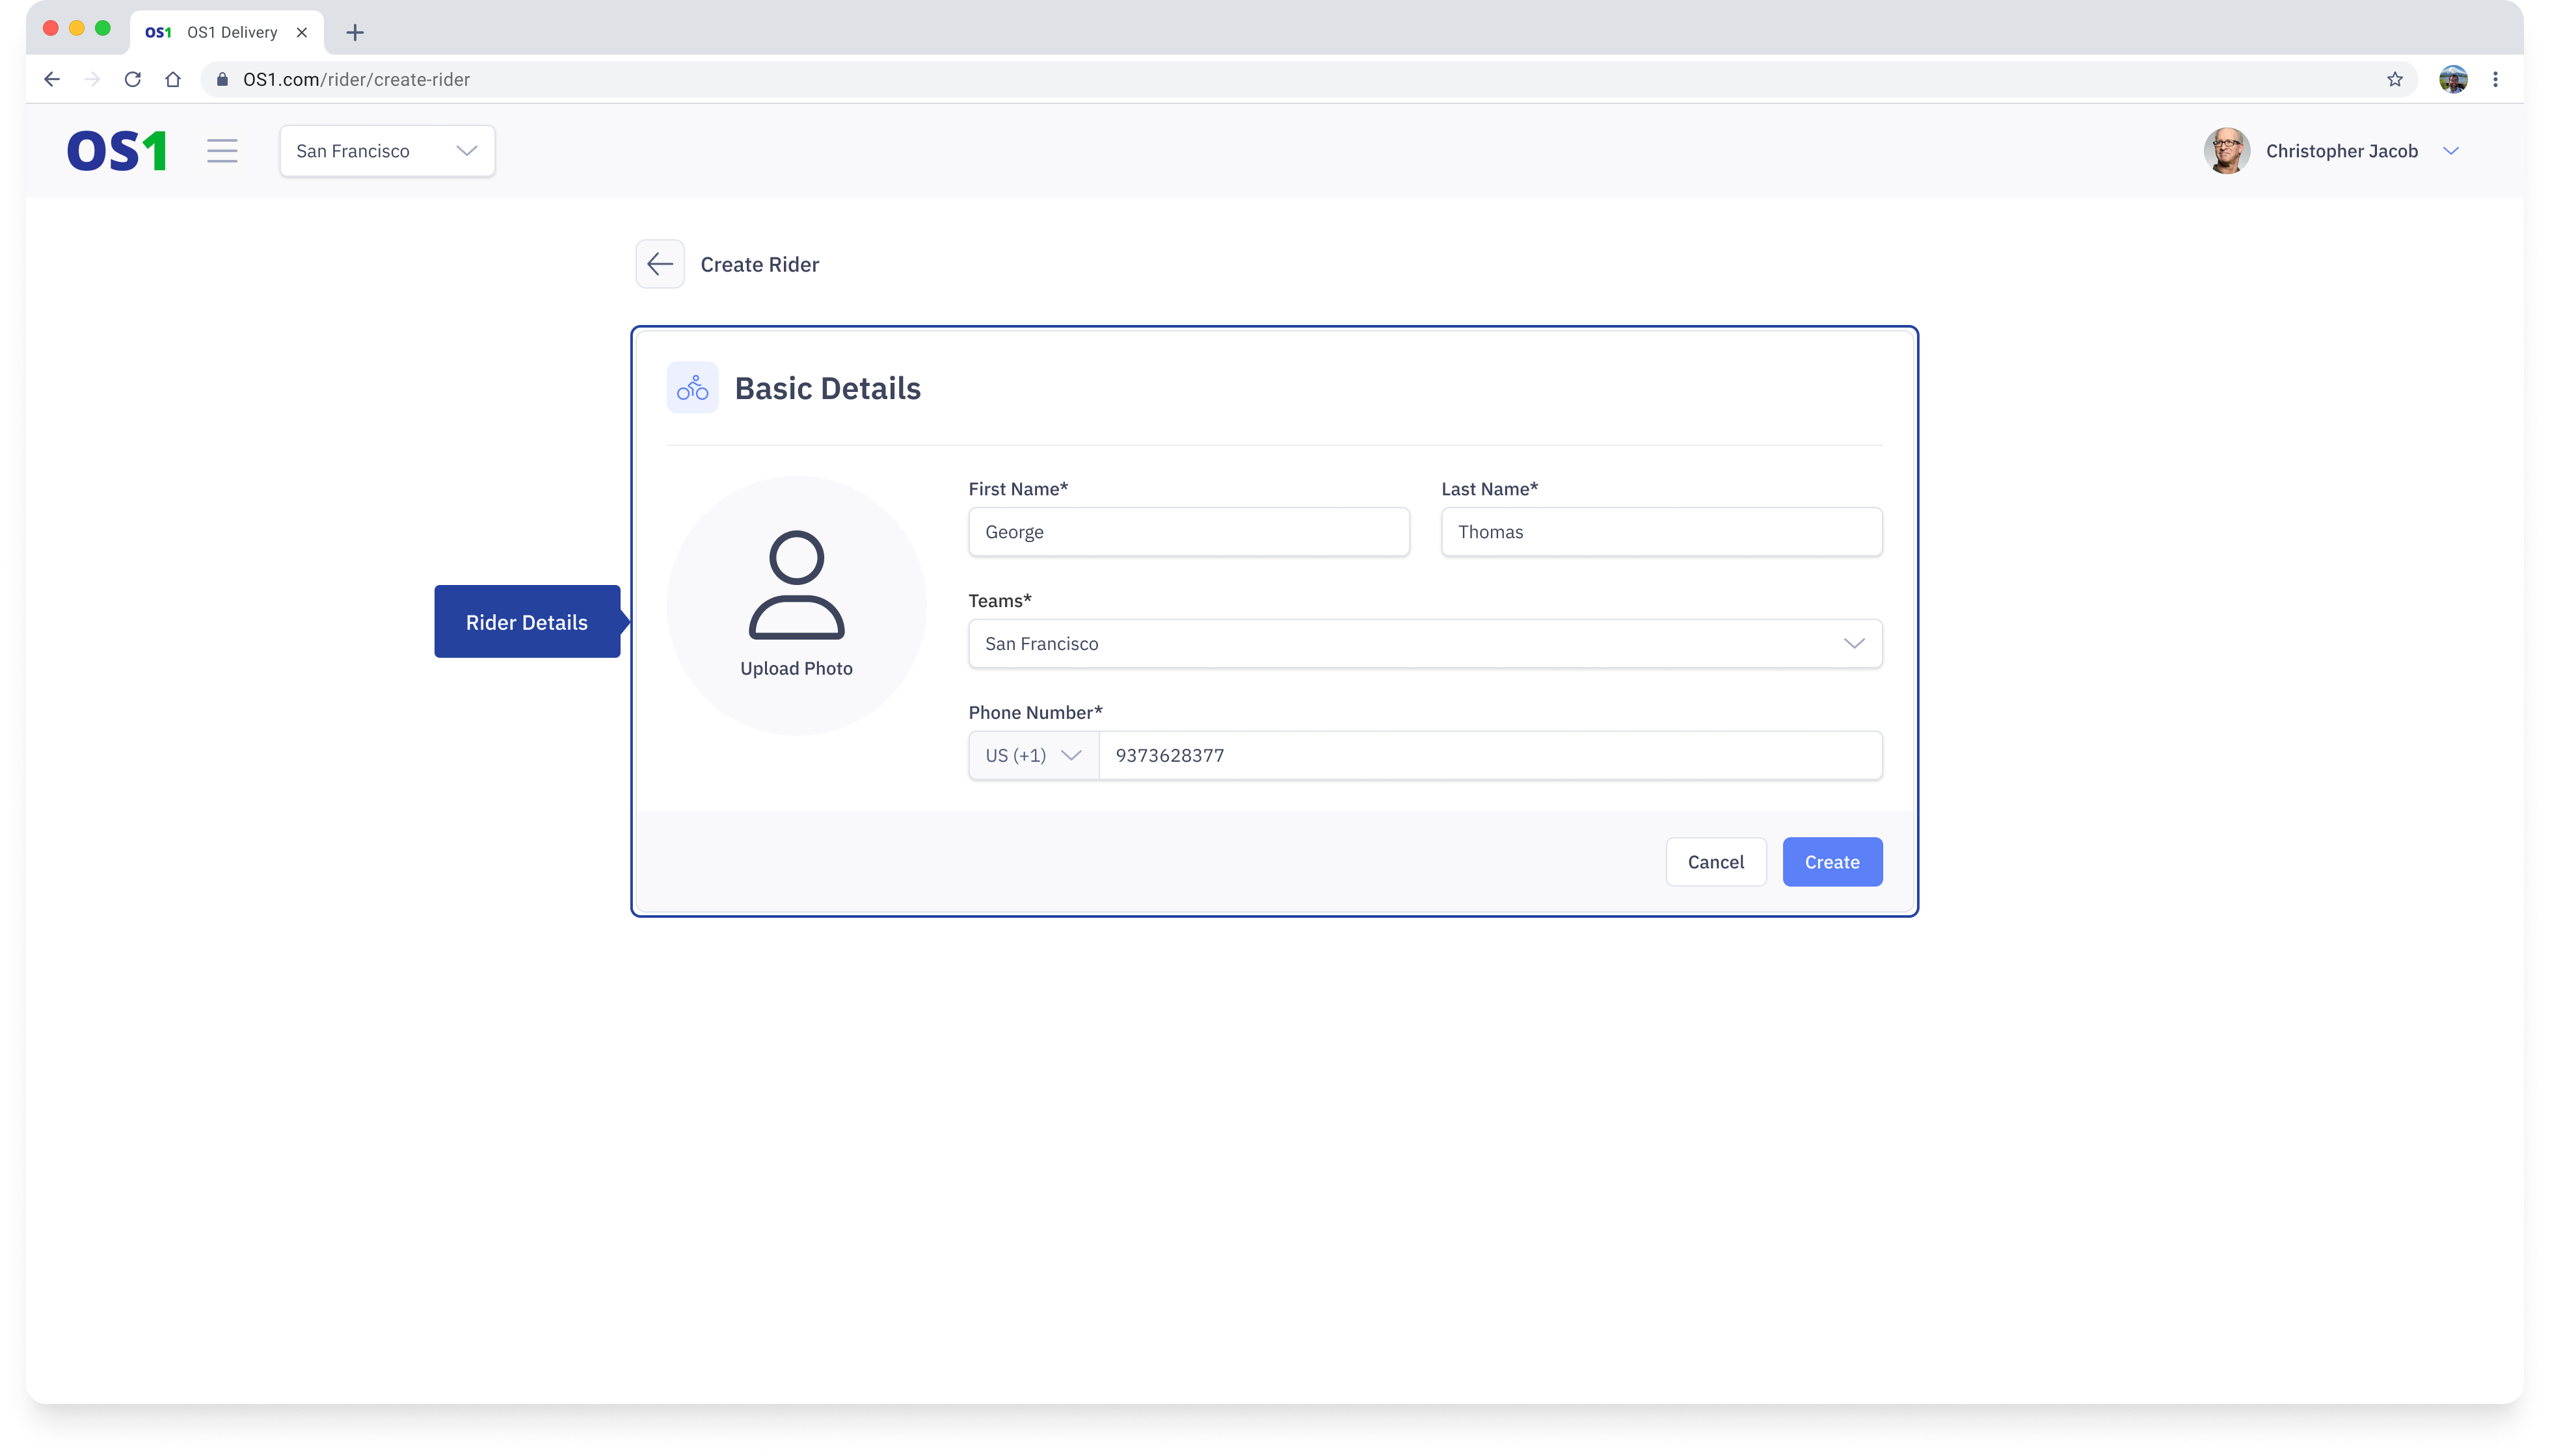Click the browser home icon
This screenshot has height=1456, width=2550.
tap(173, 79)
